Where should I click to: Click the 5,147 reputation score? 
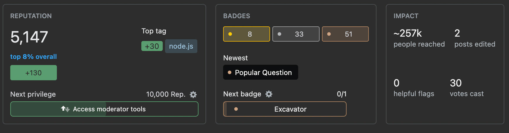pyautogui.click(x=29, y=37)
